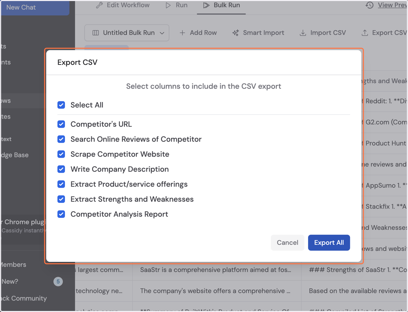
Task: Open Knowledge Base in the sidebar
Action: point(14,155)
